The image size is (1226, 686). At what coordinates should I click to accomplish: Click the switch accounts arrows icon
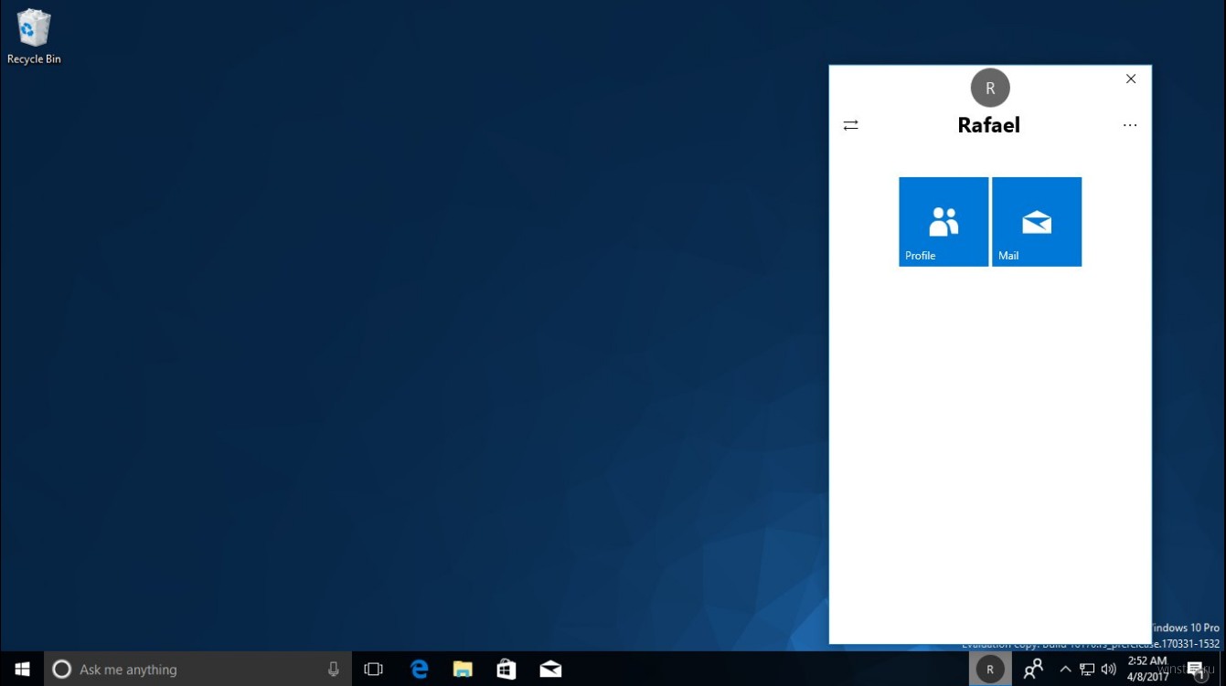(850, 125)
